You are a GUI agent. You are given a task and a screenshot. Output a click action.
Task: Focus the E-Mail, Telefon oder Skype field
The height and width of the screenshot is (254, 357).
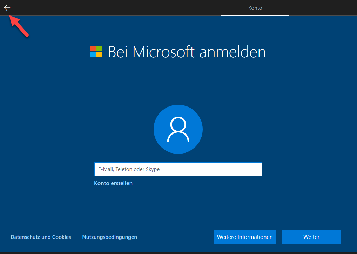point(178,169)
